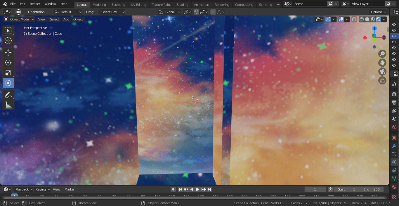Open the snapping options dropdown
The image size is (399, 206).
click(204, 12)
